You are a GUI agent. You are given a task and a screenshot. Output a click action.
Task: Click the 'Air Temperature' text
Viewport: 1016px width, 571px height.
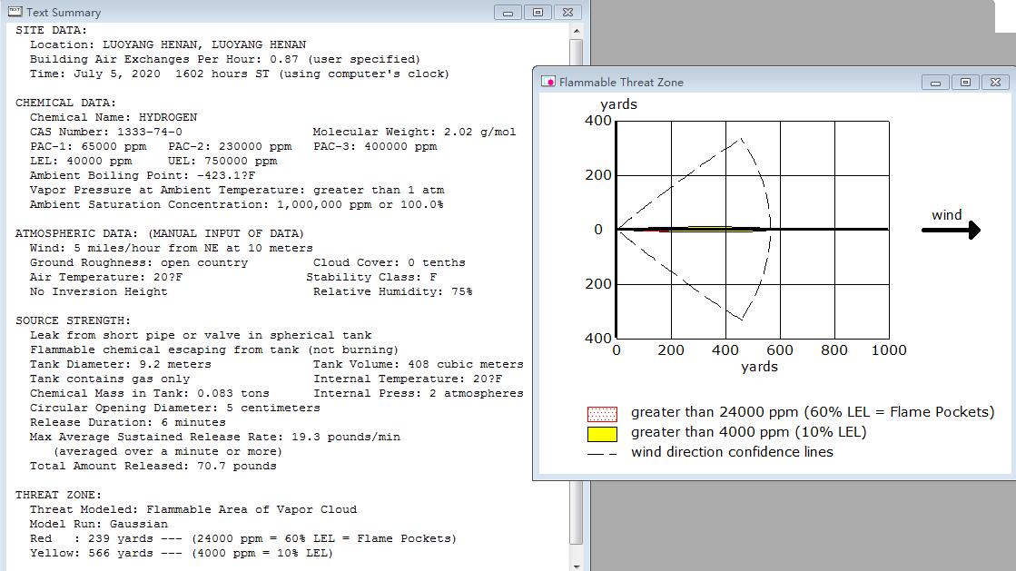tap(106, 277)
